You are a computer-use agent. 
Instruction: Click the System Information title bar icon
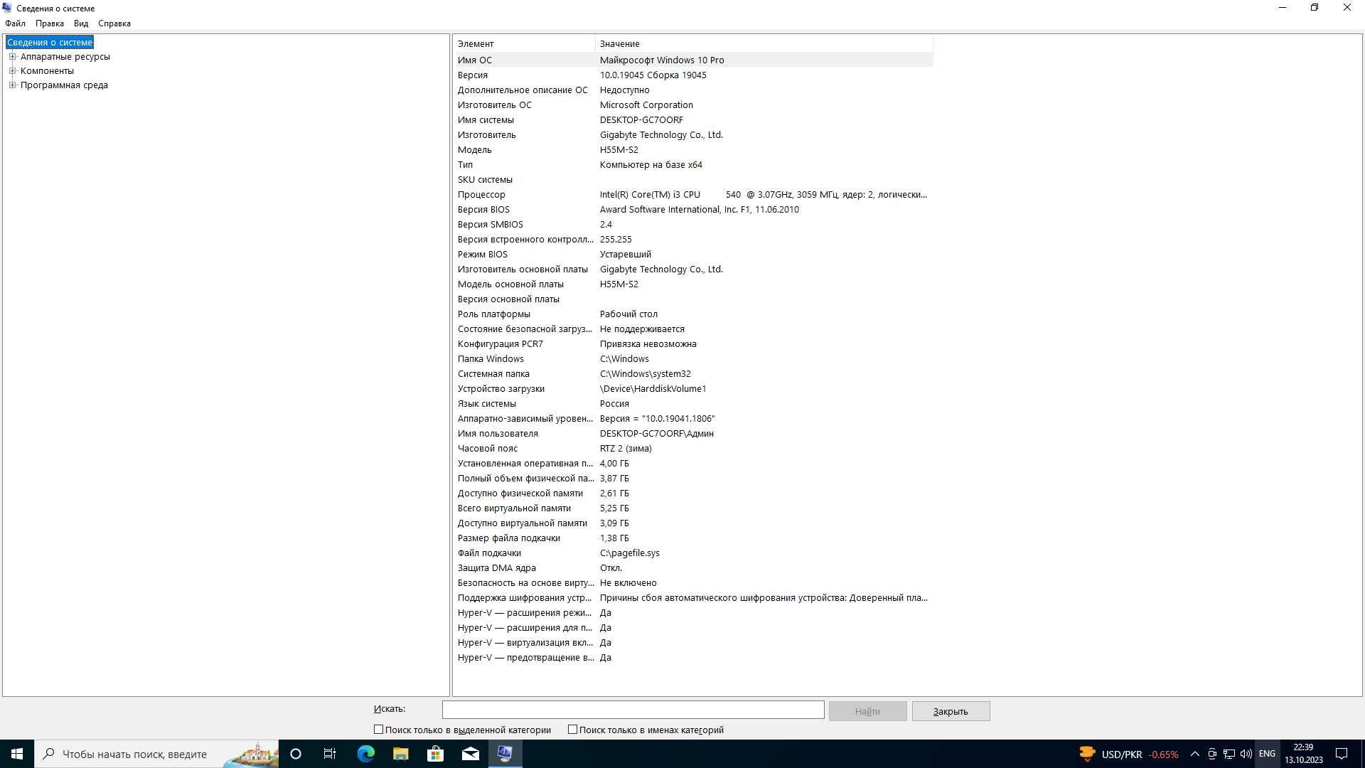pyautogui.click(x=7, y=8)
